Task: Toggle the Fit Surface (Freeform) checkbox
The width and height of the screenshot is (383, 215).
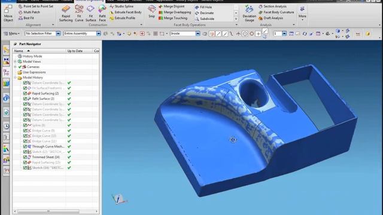Action: [25, 88]
